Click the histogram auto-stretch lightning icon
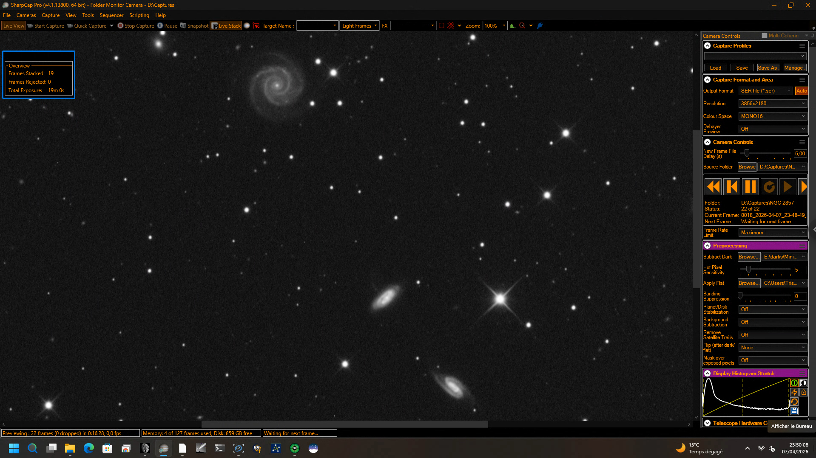The image size is (816, 458). (x=794, y=392)
